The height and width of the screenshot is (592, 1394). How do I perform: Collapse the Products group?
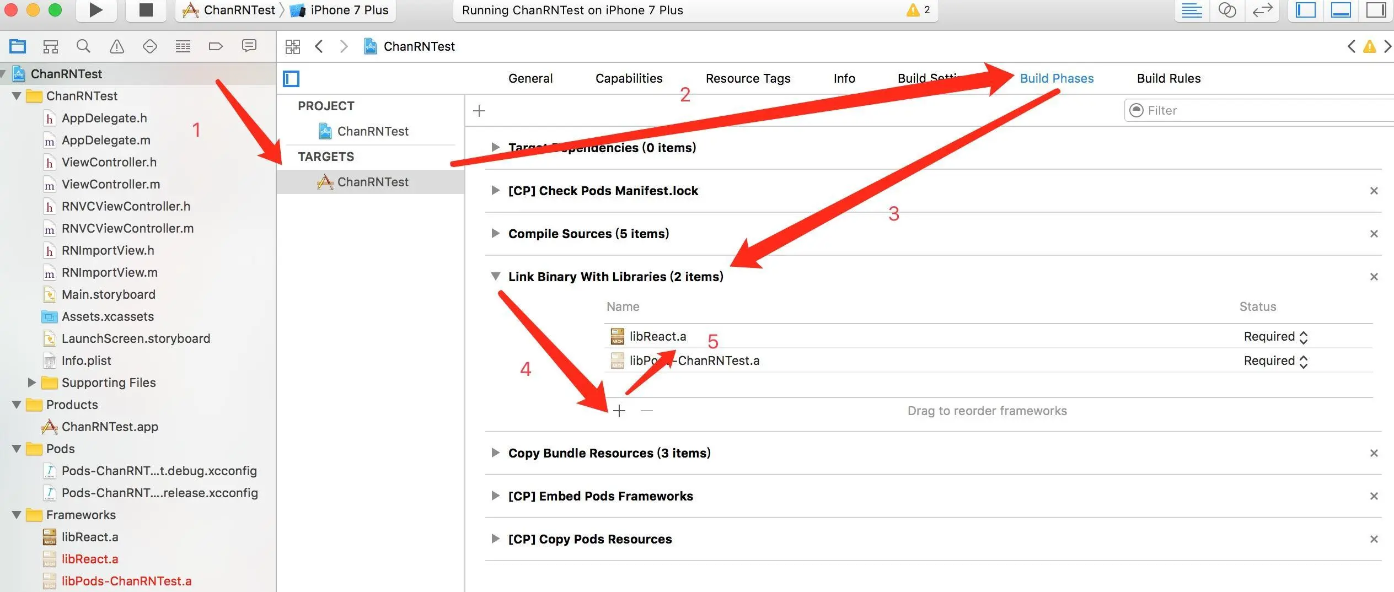tap(17, 405)
